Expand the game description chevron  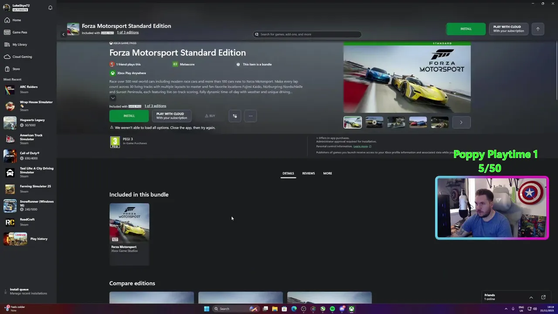click(112, 98)
